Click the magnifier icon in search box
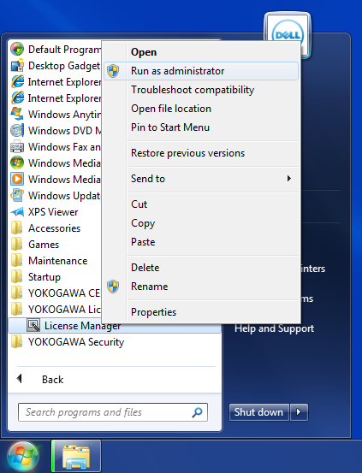 (197, 412)
